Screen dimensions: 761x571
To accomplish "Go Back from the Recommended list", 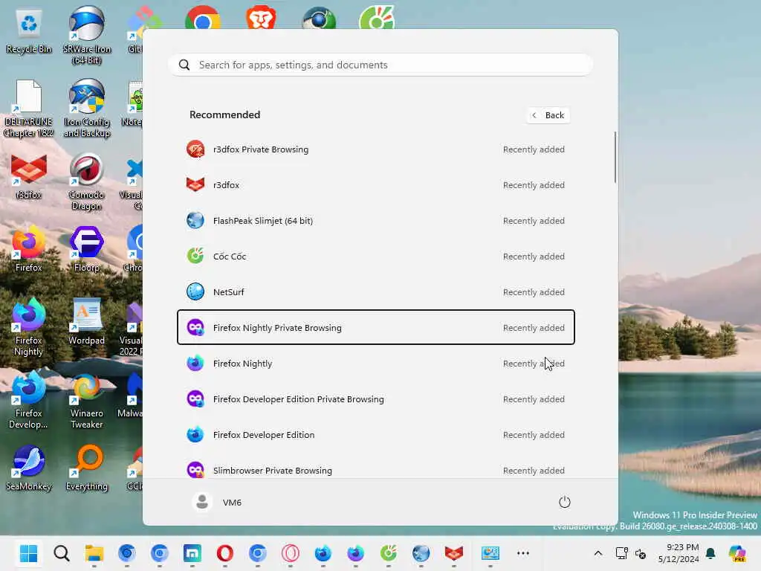I will (x=548, y=115).
